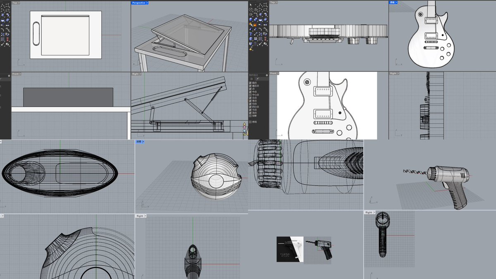
Task: Click the white bars icon in guitar window toolbar
Action: pyautogui.click(x=255, y=38)
